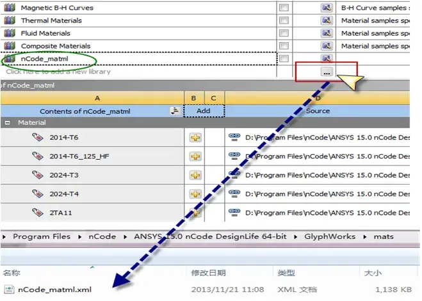The image size is (422, 301).
Task: Click source link icon of 2014-T6 row
Action: 234,137
